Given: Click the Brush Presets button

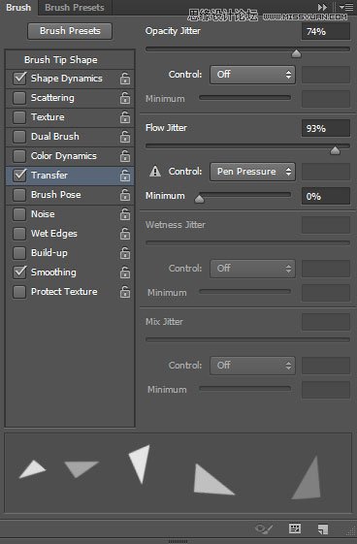Looking at the screenshot, I should (x=70, y=31).
